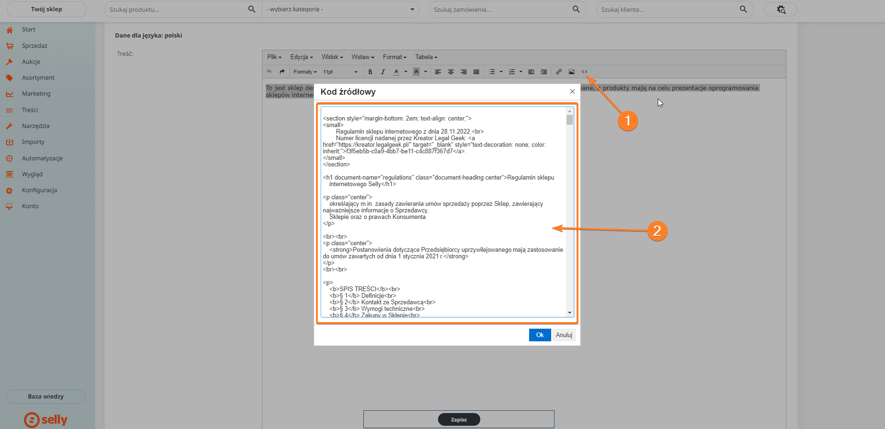Open the advanced search settings icon
Screen dimensions: 885x429
click(x=781, y=9)
